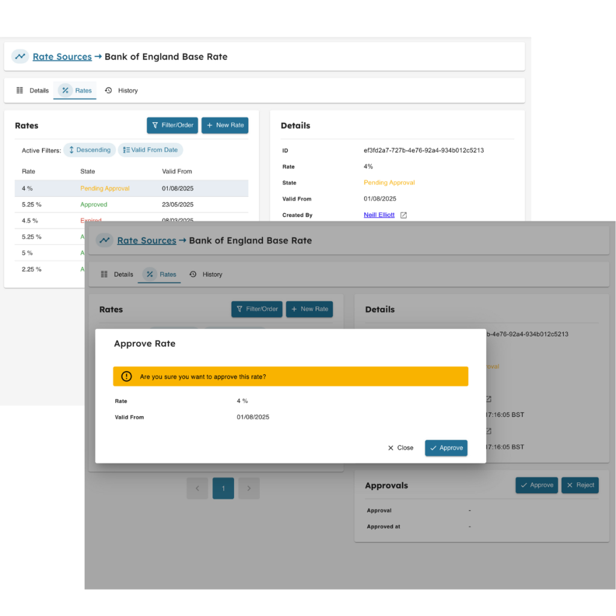Switch to Details tab in the front window

117,274
